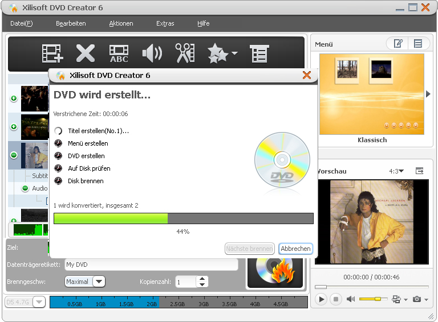
Task: Expand the second video item with plus
Action: click(14, 127)
